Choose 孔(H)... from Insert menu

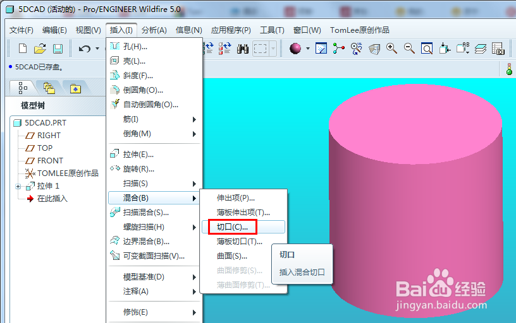154,47
